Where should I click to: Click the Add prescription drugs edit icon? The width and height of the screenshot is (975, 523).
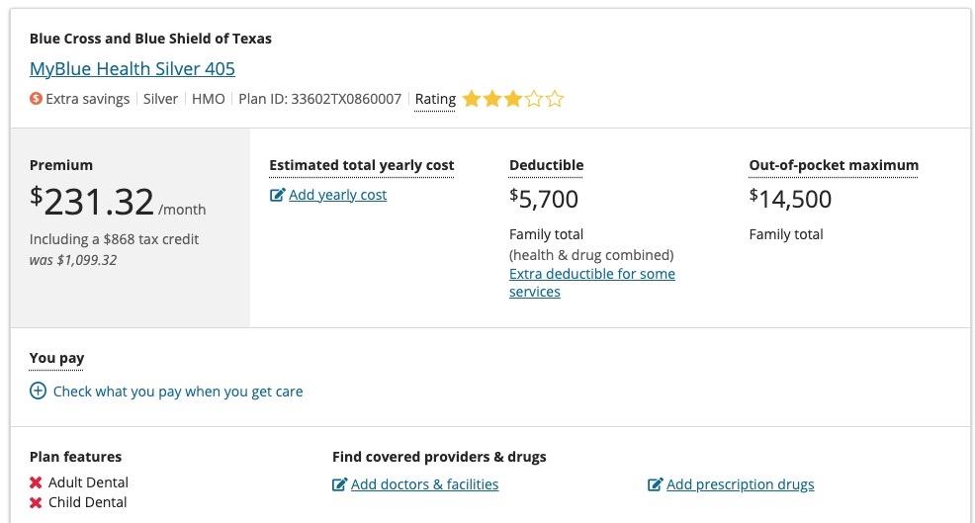[655, 484]
